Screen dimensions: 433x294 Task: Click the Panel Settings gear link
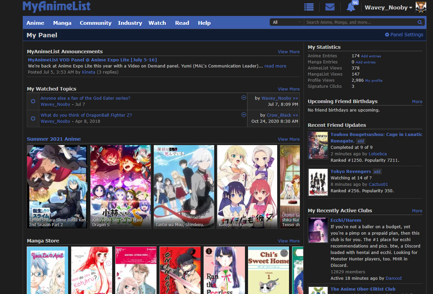tap(404, 35)
